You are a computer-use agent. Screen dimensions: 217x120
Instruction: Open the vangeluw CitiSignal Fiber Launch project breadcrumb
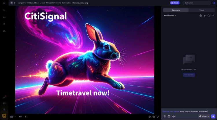click(37, 3)
